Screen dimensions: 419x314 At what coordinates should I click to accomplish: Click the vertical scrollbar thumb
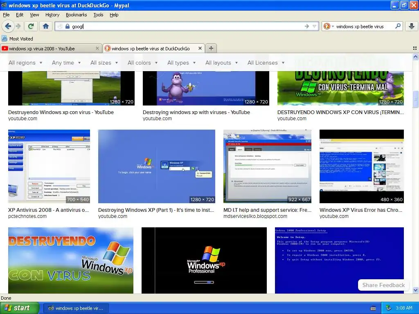click(x=415, y=99)
